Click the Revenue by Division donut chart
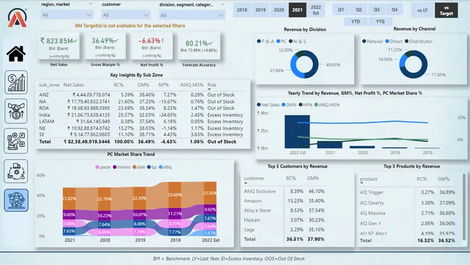The image size is (470, 265). click(x=304, y=64)
